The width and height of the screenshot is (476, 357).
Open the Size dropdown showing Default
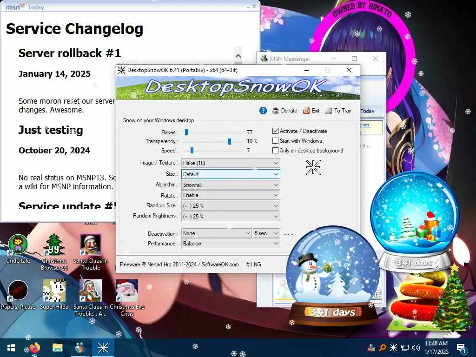click(231, 174)
